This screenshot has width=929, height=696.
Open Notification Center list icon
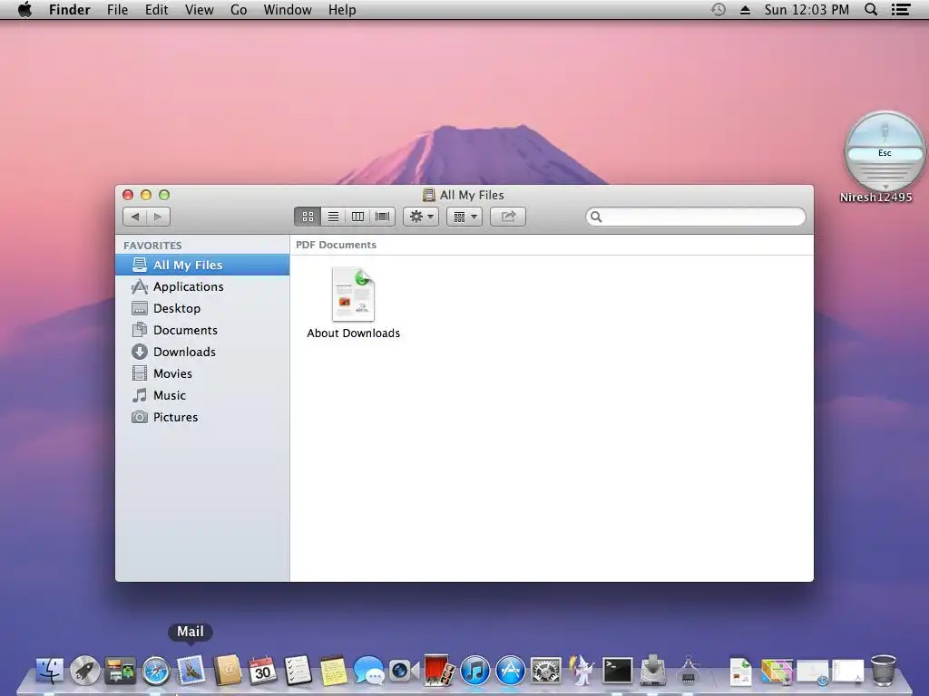click(901, 9)
